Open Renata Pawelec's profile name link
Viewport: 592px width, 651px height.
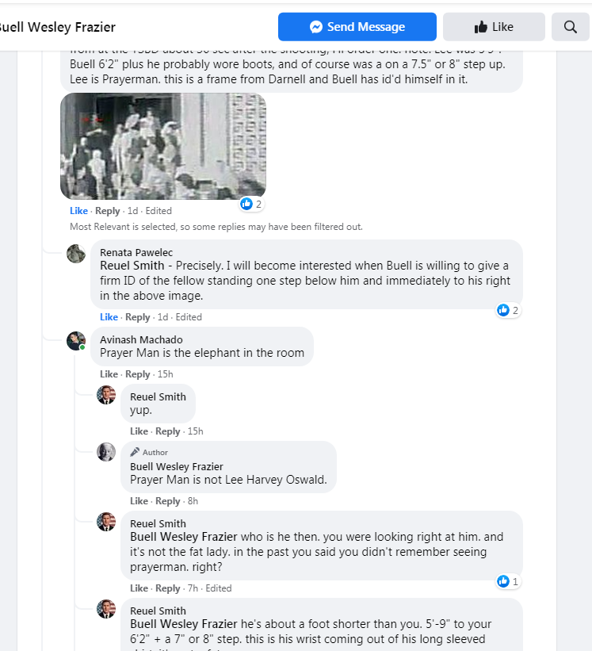point(136,252)
